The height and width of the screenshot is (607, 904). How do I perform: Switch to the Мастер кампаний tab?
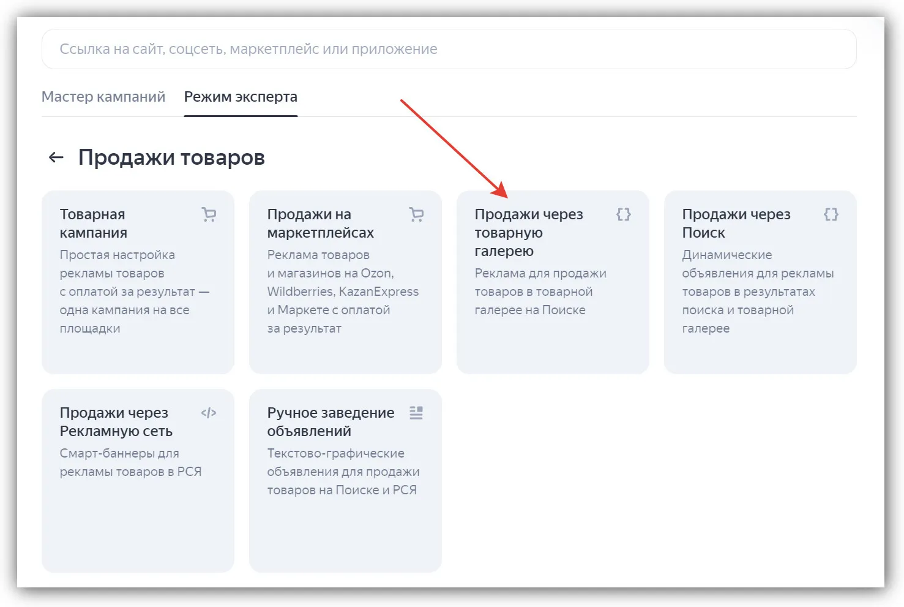[103, 97]
